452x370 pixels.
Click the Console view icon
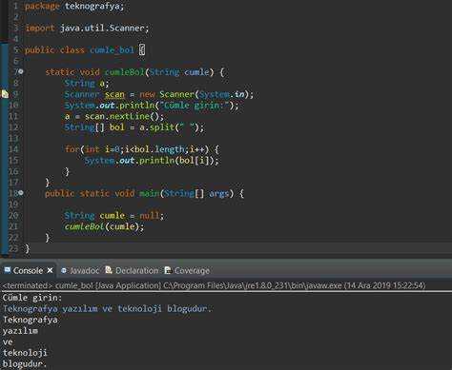click(x=8, y=270)
